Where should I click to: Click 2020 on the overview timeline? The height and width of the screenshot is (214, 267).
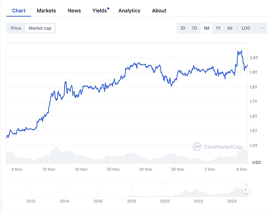165,201
